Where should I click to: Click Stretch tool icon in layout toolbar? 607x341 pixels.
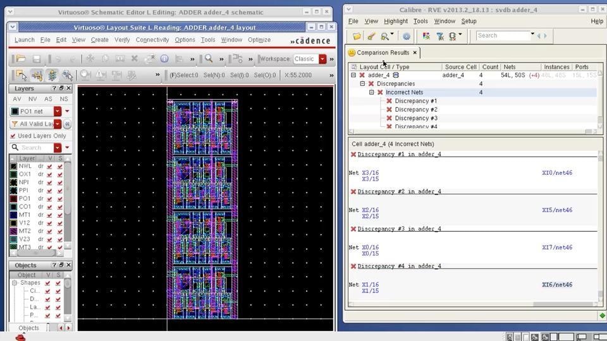tap(120, 58)
